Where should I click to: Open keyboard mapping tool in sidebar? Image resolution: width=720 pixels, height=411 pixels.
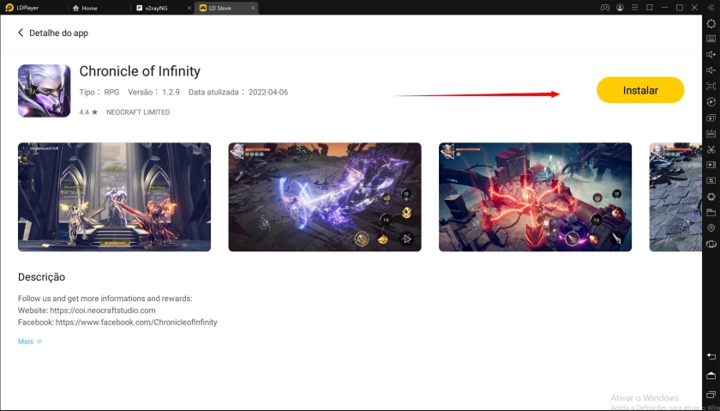[x=711, y=39]
